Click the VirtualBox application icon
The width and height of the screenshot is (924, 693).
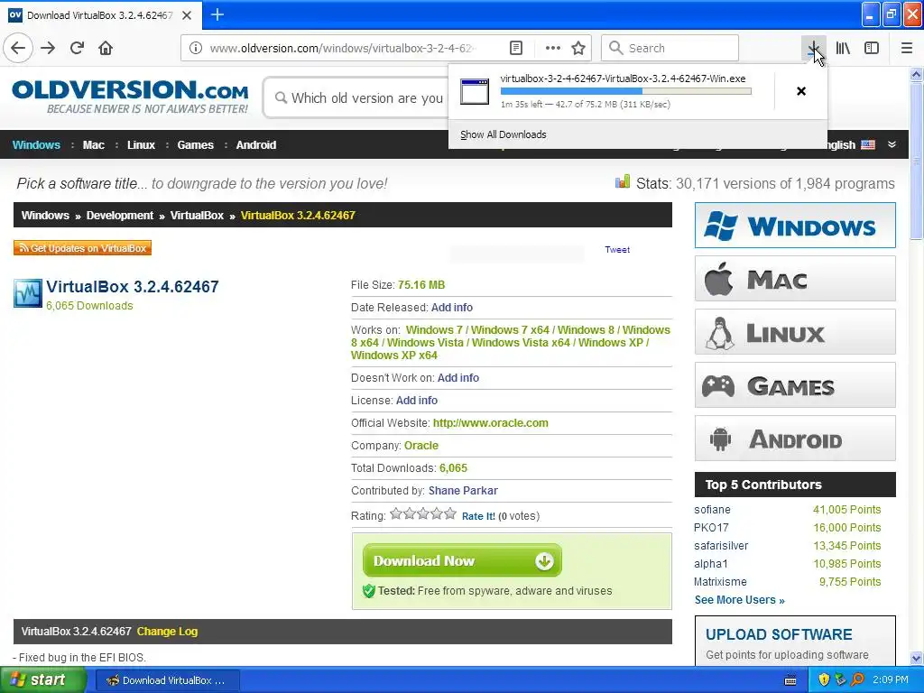pos(28,293)
